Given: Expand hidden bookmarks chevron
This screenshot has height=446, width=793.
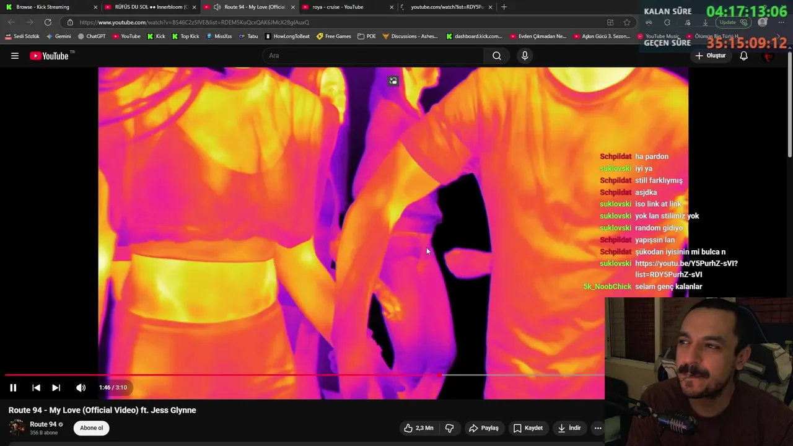Looking at the screenshot, I should (779, 37).
